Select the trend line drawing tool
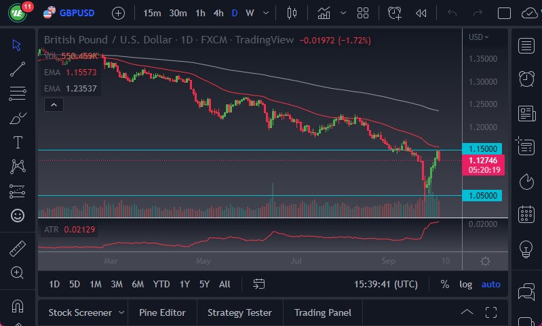Viewport: 542px width, 326px height. [18, 68]
